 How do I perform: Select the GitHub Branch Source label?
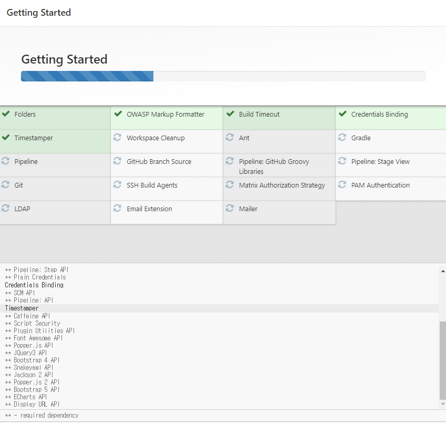click(159, 162)
